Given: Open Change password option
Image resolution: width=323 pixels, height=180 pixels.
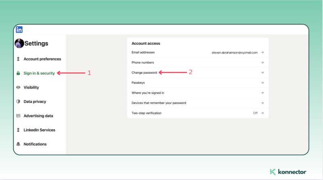Looking at the screenshot, I should click(x=145, y=72).
